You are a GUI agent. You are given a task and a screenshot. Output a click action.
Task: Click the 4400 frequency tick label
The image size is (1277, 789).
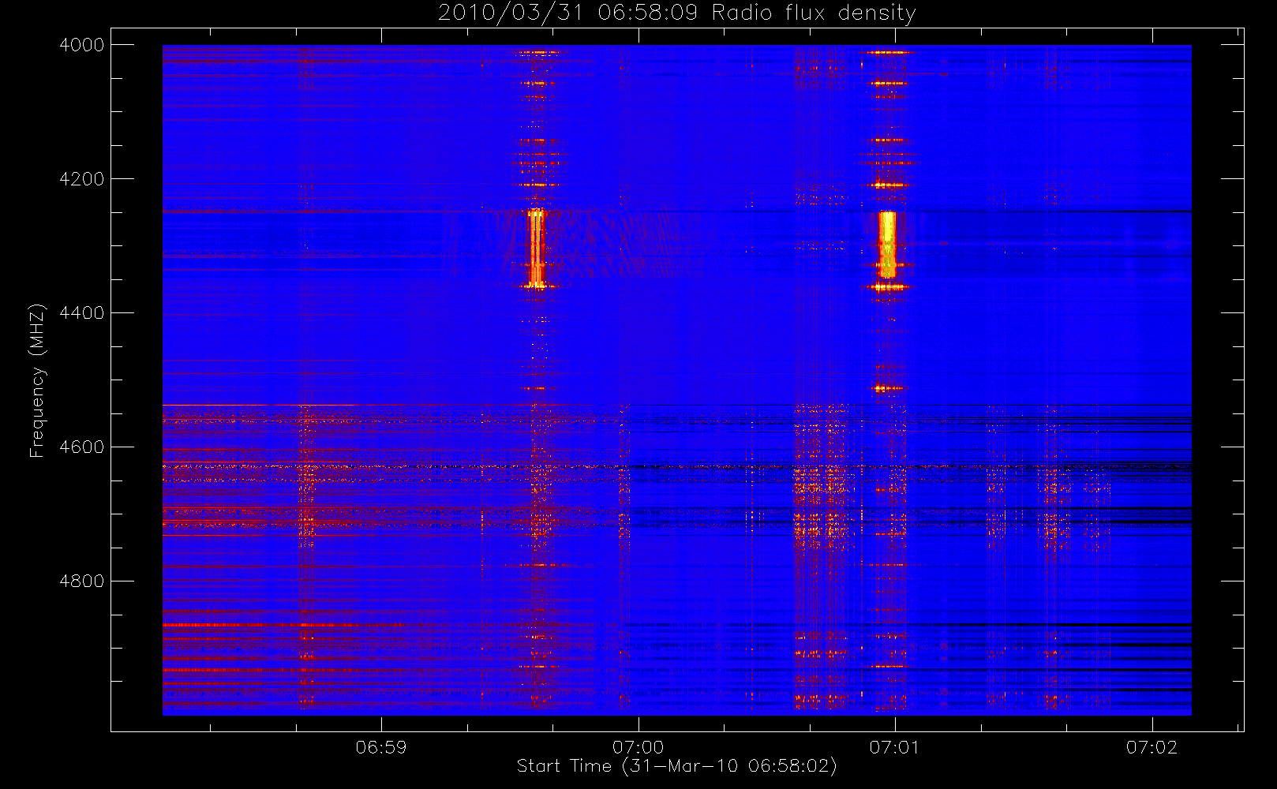[x=82, y=313]
